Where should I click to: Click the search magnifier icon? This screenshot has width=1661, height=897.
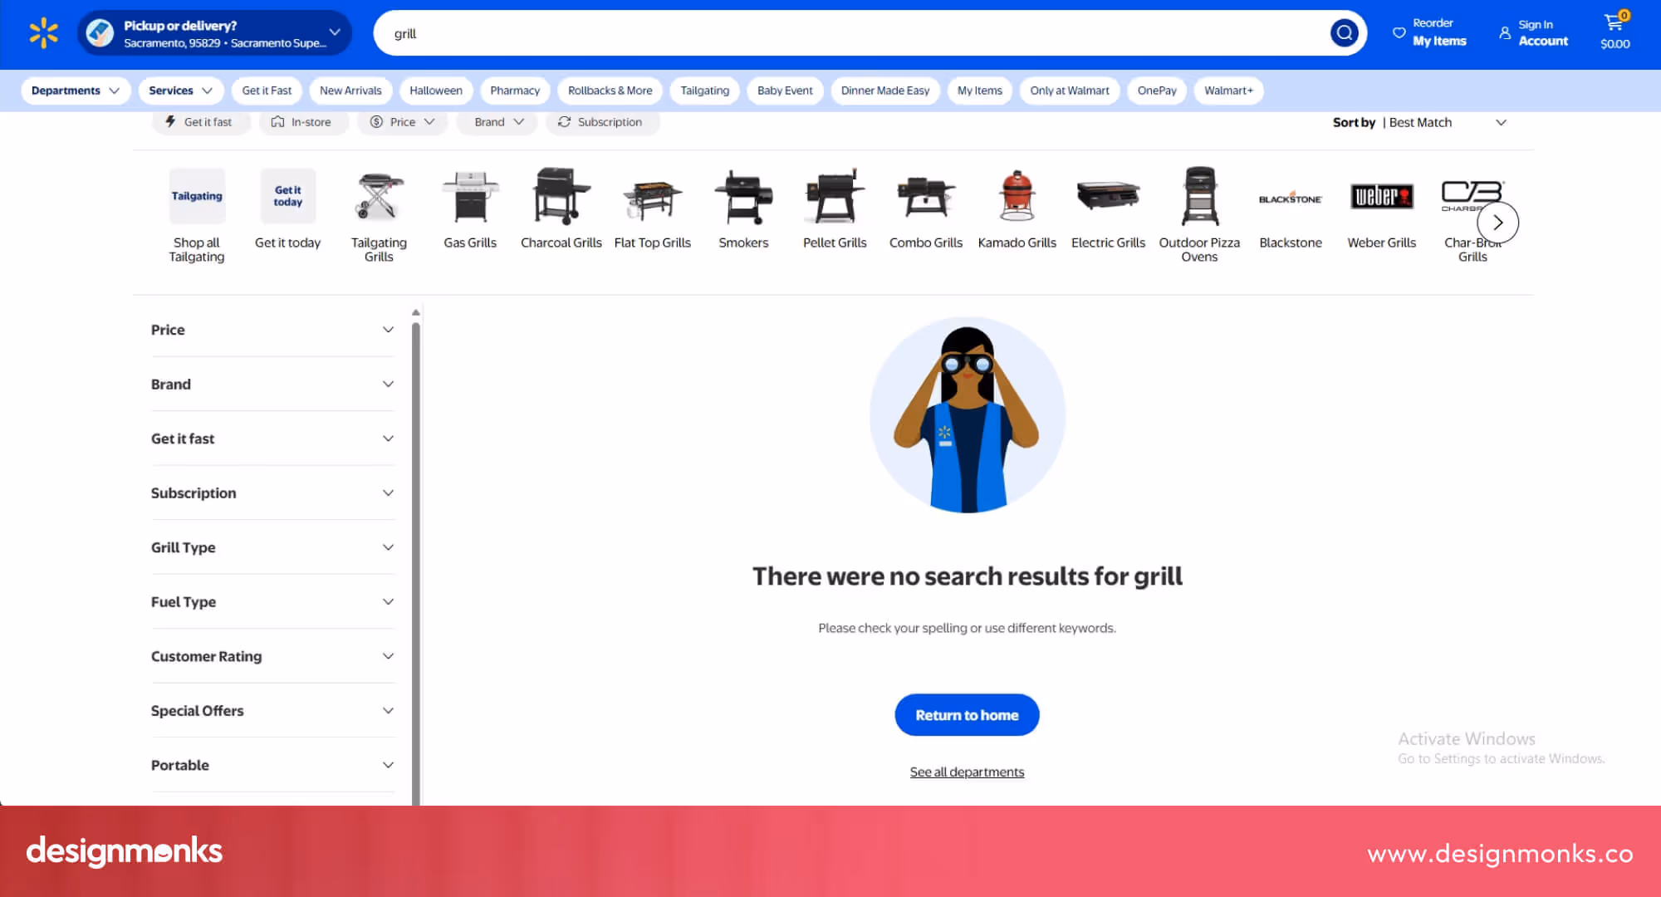(1344, 32)
